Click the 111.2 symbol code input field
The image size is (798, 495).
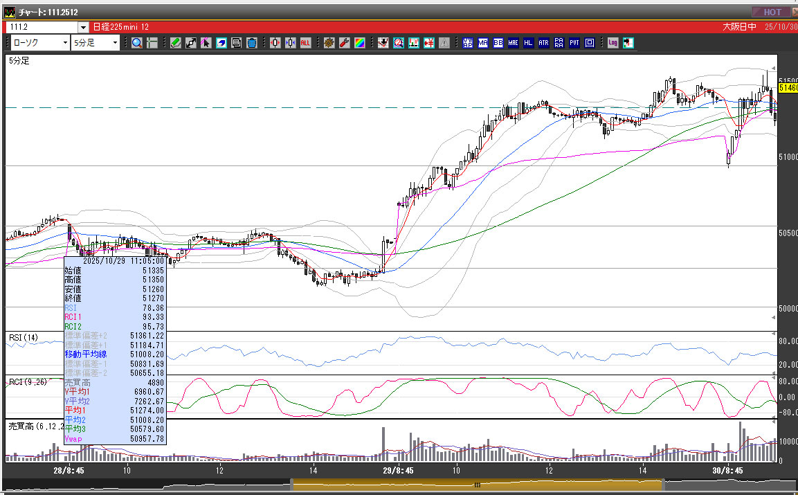pos(42,28)
